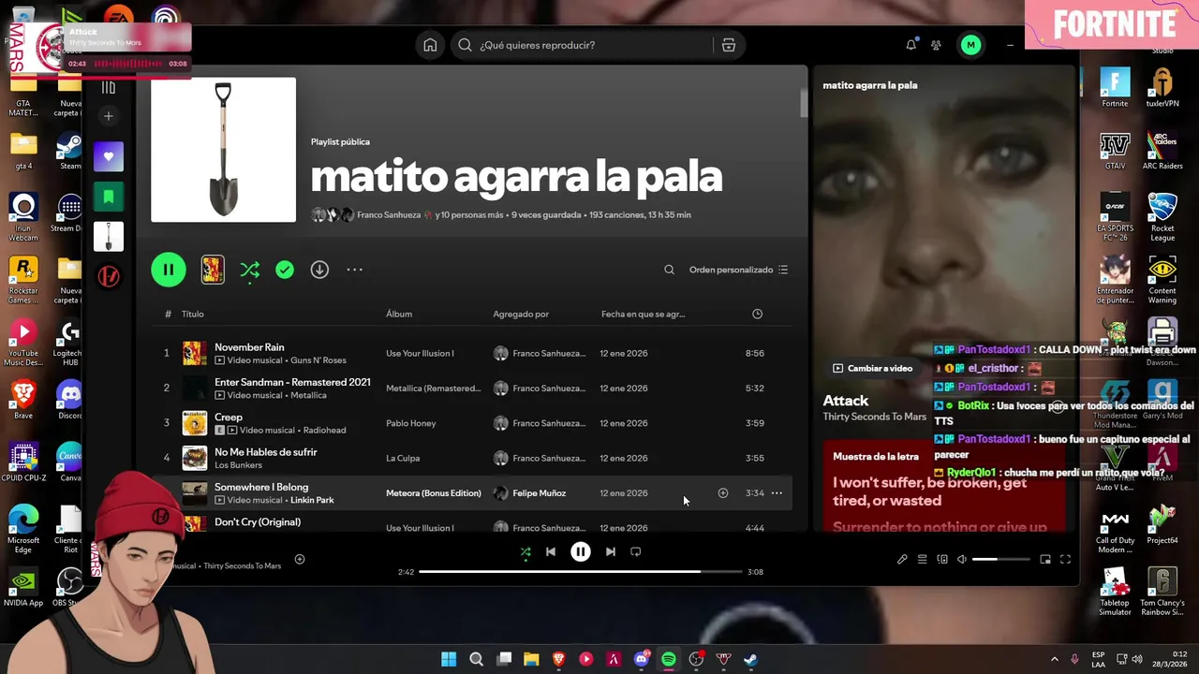
Task: Select No Me Hables de sufrir track
Action: (472, 458)
